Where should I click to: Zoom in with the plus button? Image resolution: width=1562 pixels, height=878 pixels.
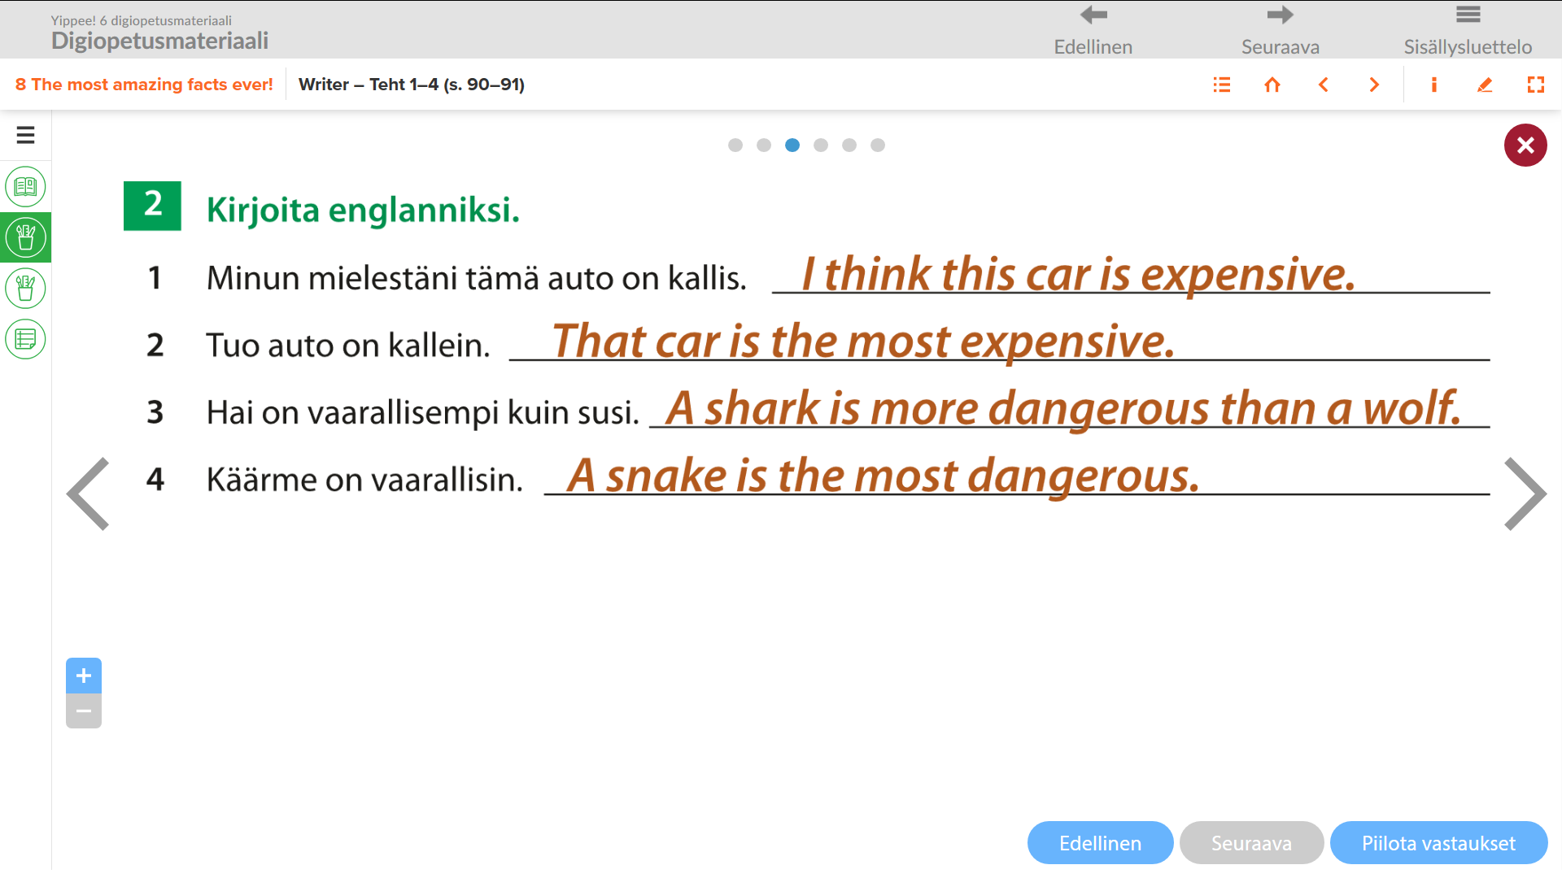click(x=84, y=676)
